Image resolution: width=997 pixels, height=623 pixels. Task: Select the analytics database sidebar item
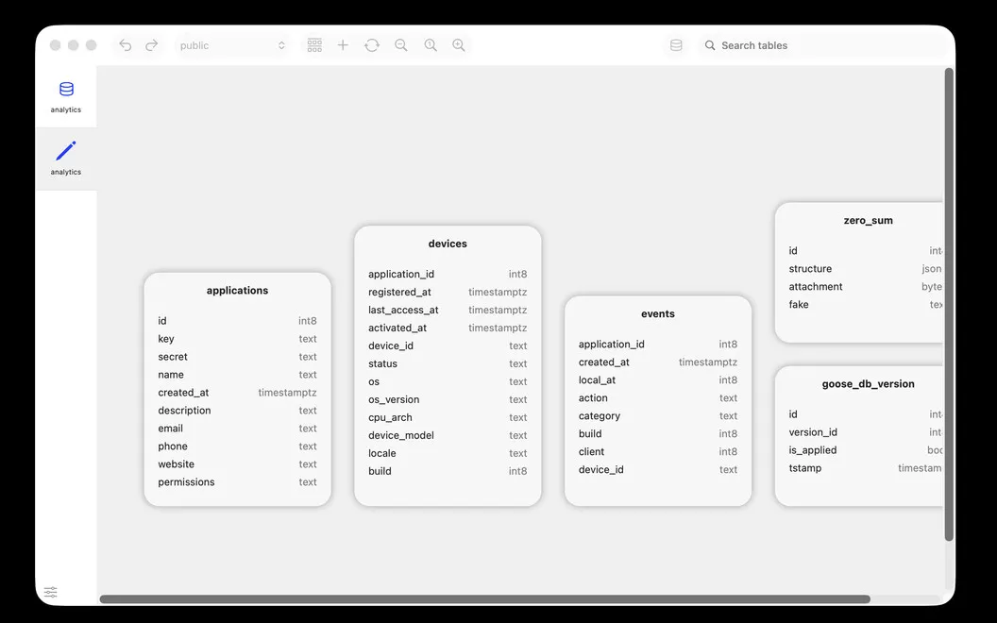tap(66, 96)
